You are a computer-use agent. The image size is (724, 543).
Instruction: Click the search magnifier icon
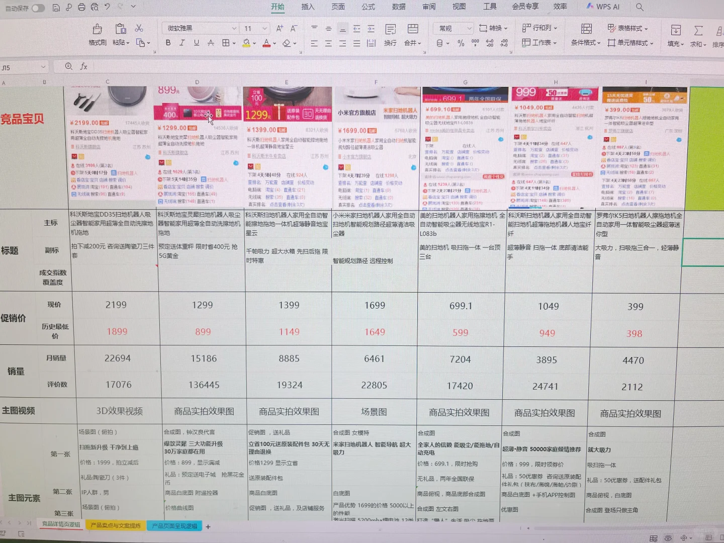(x=640, y=7)
